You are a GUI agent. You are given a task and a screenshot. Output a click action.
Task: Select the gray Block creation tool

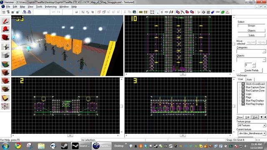(5, 55)
